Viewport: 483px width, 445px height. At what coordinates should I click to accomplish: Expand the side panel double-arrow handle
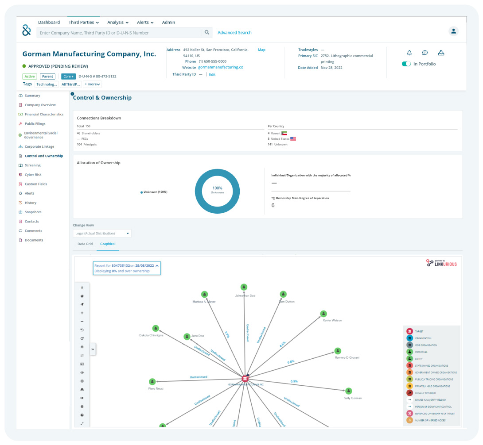(x=93, y=349)
